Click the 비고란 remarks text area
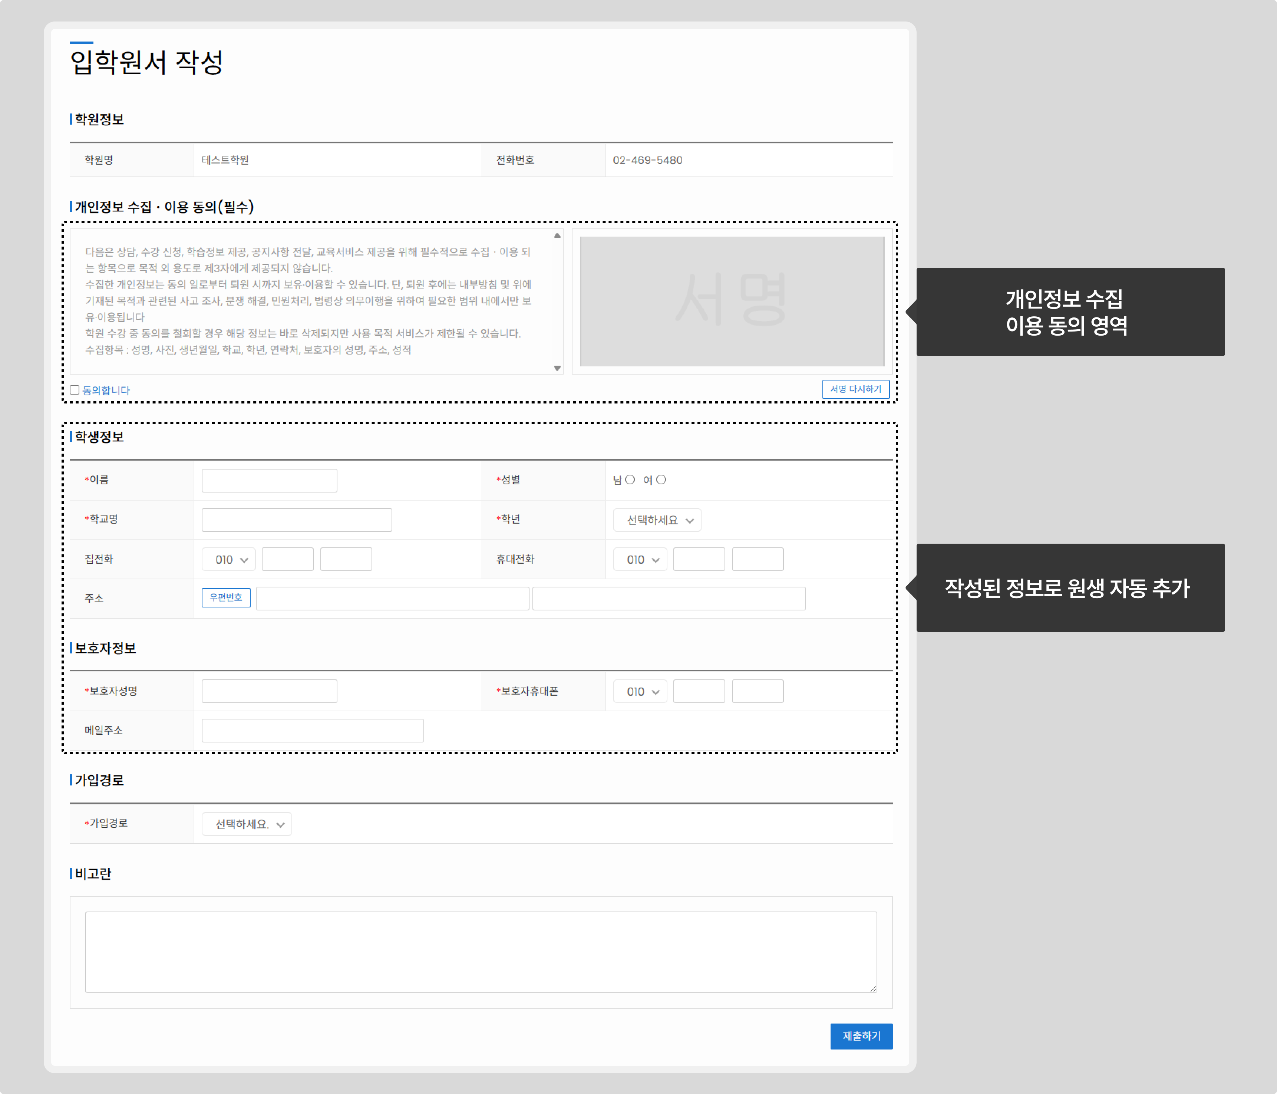The image size is (1277, 1094). pyautogui.click(x=481, y=952)
